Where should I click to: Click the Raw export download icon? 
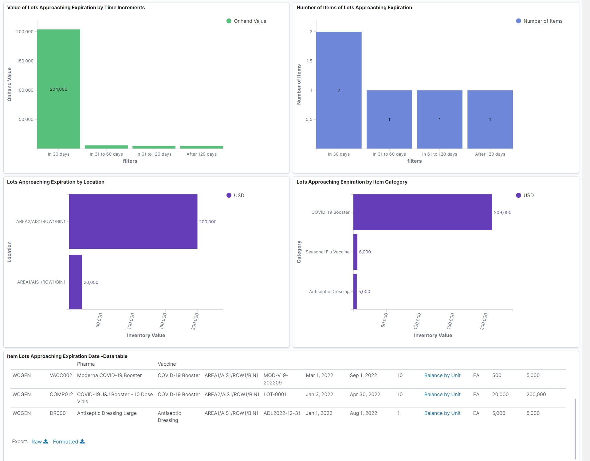point(45,441)
